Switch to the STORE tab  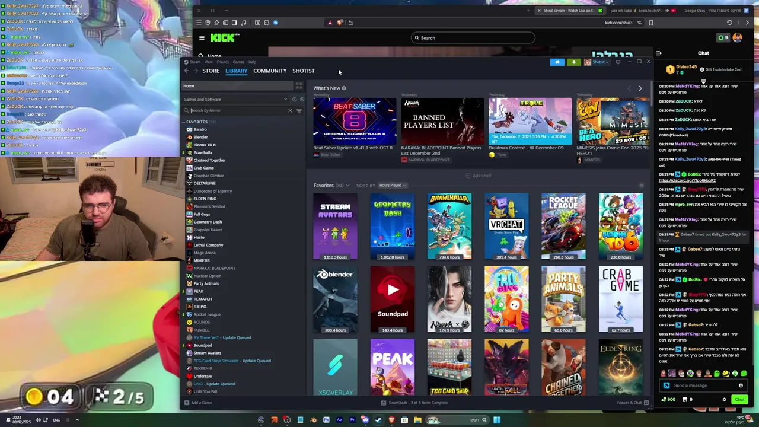(211, 71)
